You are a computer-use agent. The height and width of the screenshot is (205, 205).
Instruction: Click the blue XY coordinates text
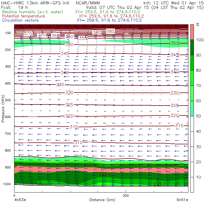(109, 20)
